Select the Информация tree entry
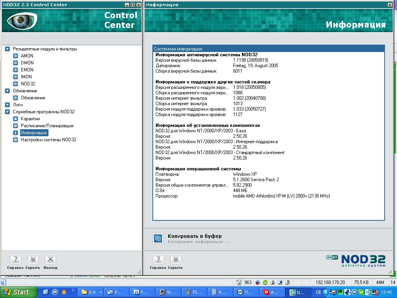Screen dimensions: 397x298 point(34,133)
